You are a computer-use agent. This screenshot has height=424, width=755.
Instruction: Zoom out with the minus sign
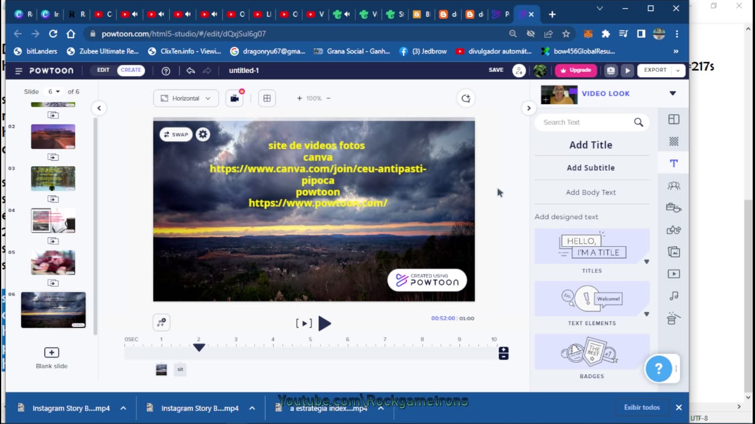click(329, 98)
